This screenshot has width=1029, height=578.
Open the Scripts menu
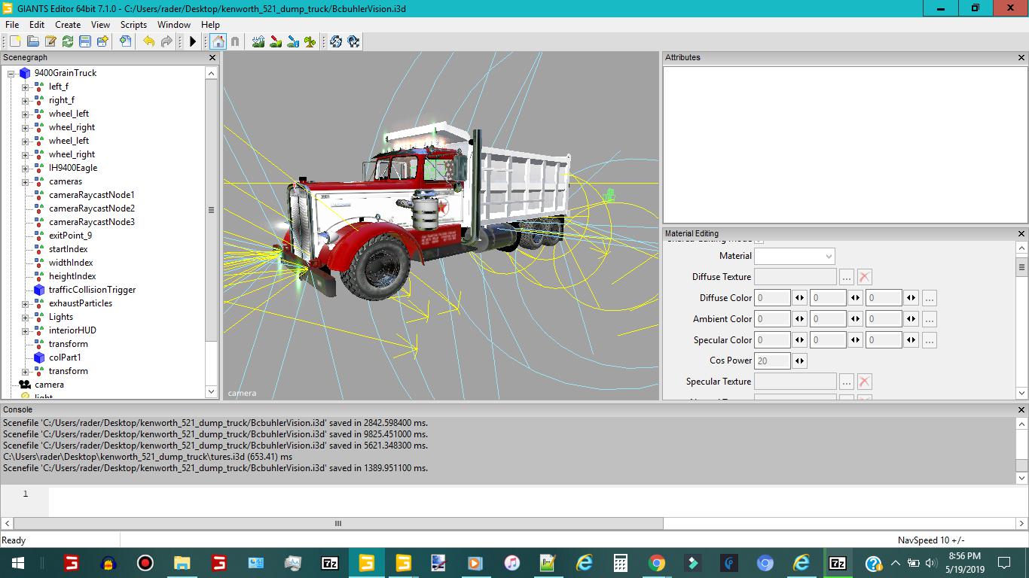pos(133,25)
